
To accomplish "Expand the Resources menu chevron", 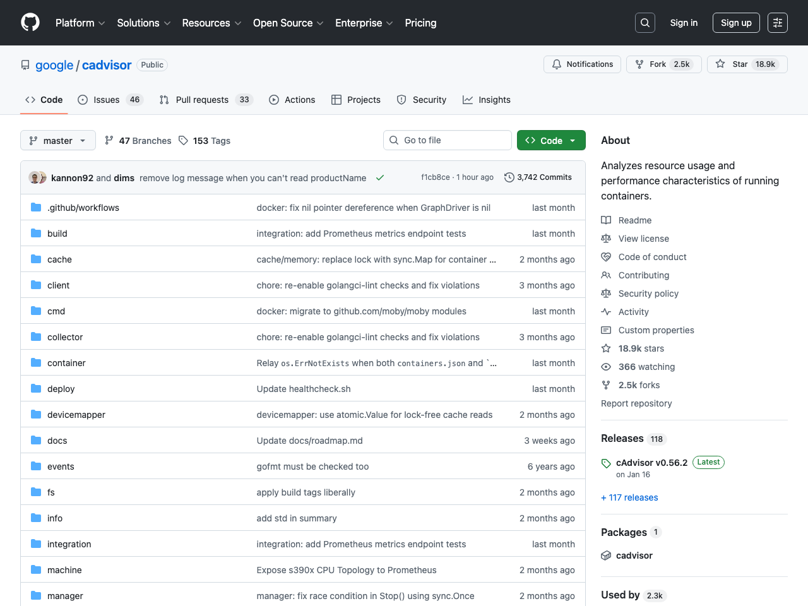I will [x=239, y=23].
